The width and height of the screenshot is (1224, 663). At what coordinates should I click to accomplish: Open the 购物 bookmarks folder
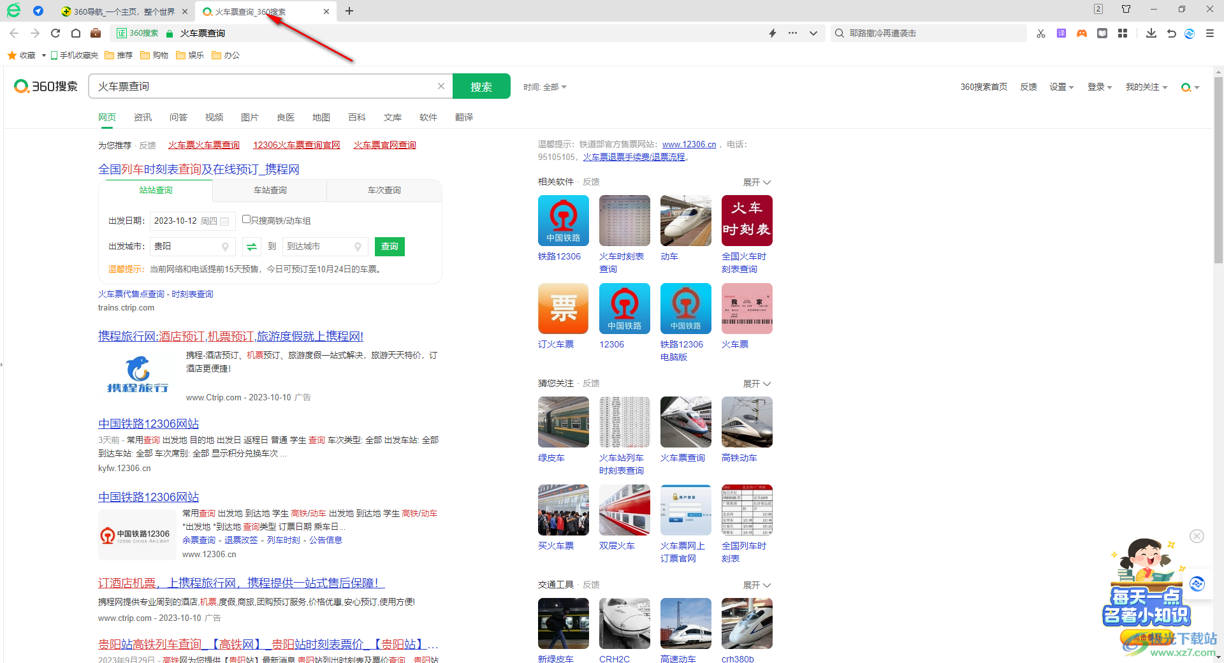coord(154,55)
